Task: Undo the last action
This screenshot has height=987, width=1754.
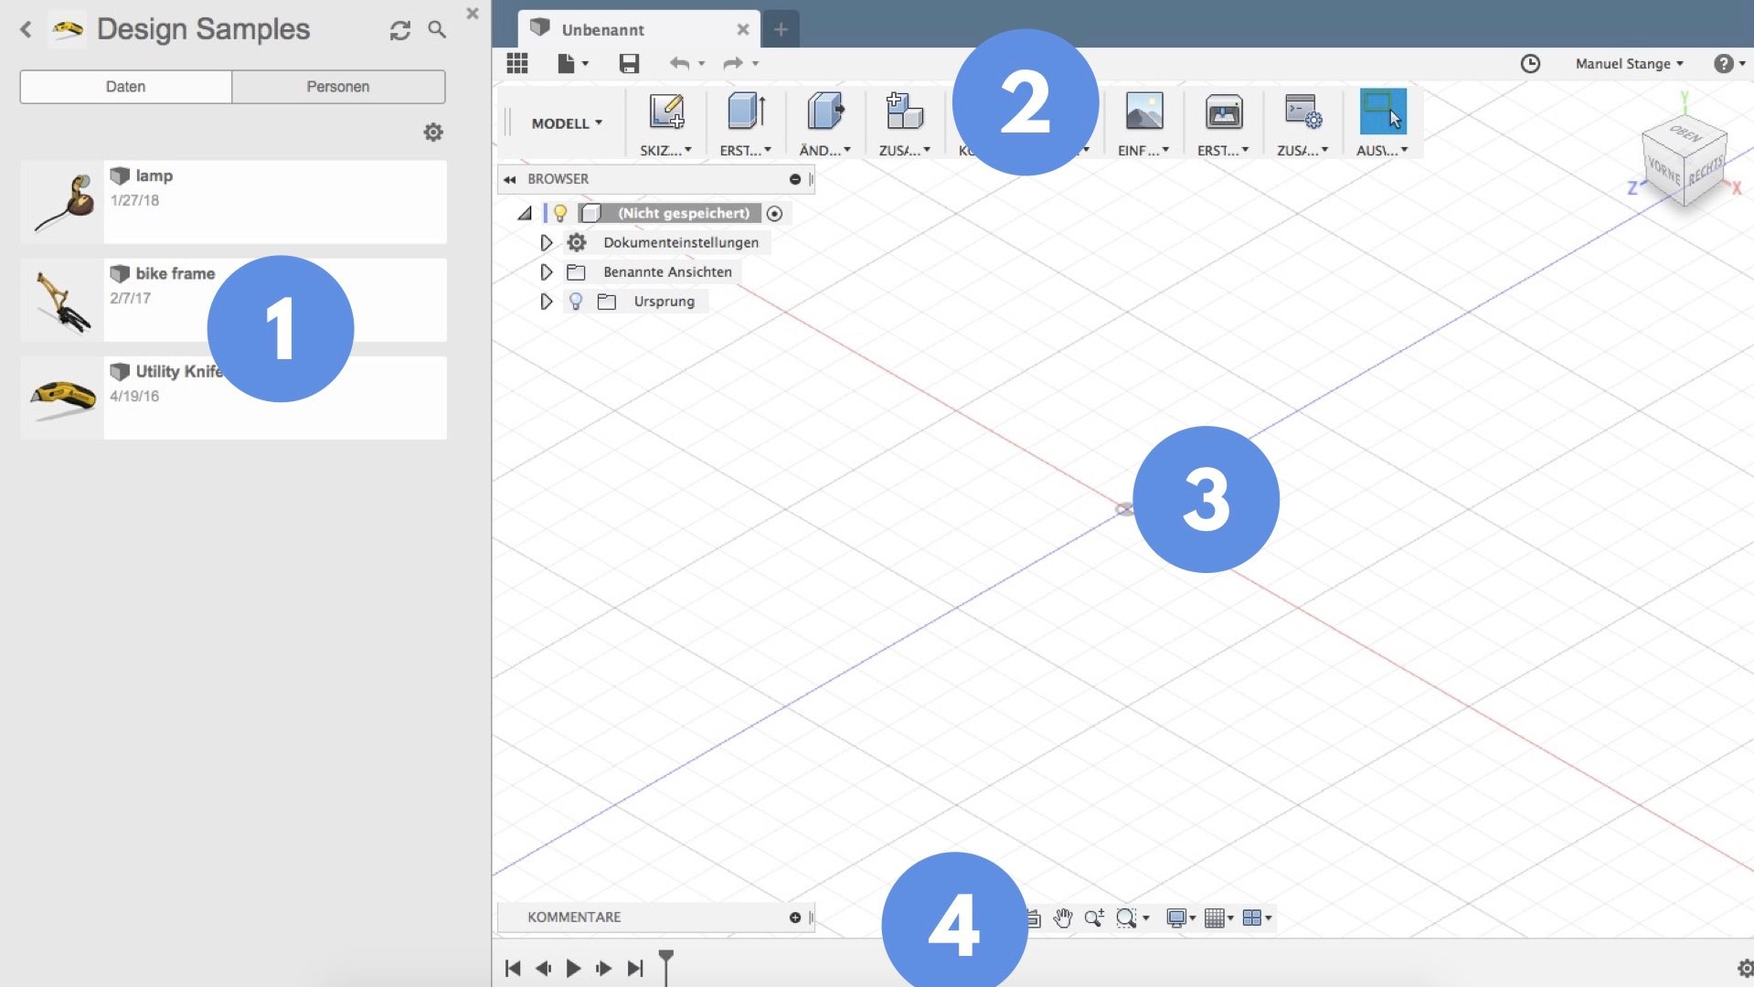Action: pyautogui.click(x=679, y=63)
